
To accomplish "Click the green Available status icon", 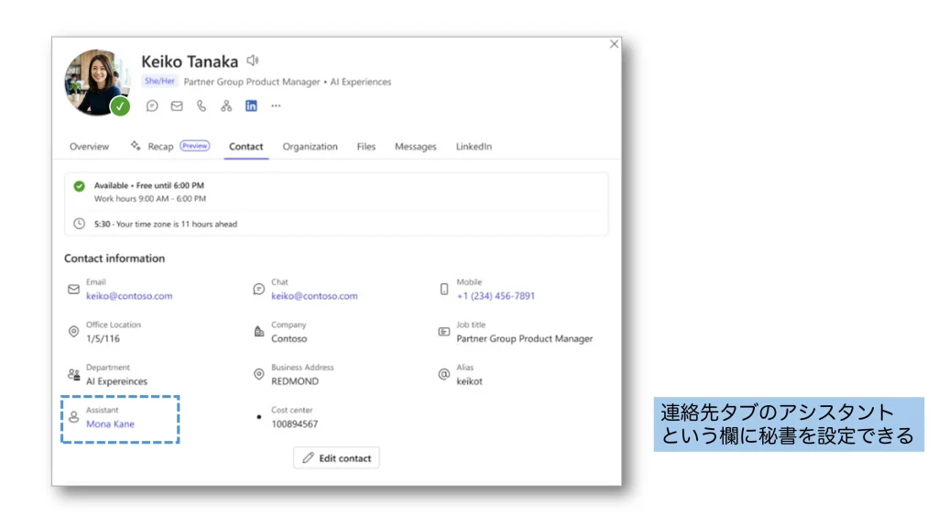I will click(79, 186).
